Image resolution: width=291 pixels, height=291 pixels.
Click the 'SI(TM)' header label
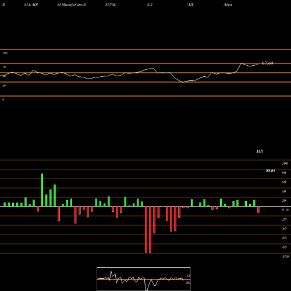(x=111, y=5)
